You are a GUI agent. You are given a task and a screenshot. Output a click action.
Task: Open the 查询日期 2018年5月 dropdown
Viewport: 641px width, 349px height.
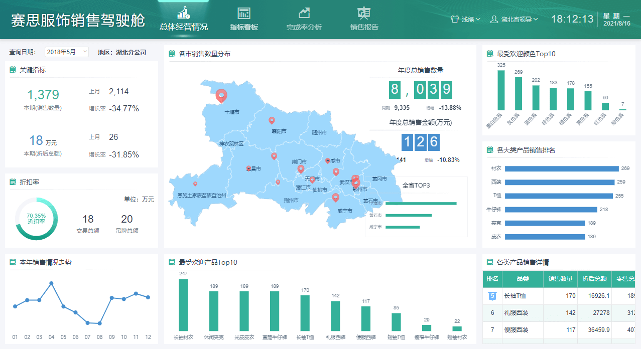67,52
